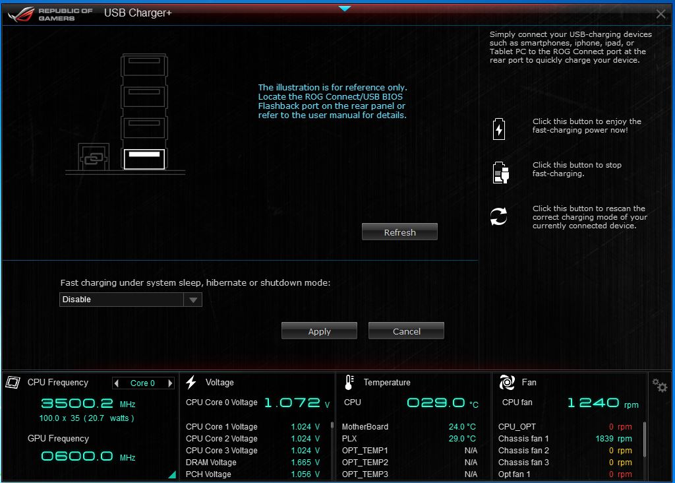675x483 pixels.
Task: Click the Temperature thermometer icon
Action: (x=349, y=382)
